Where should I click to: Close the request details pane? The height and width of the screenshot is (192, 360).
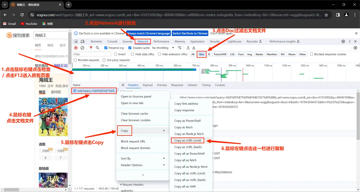(123, 85)
